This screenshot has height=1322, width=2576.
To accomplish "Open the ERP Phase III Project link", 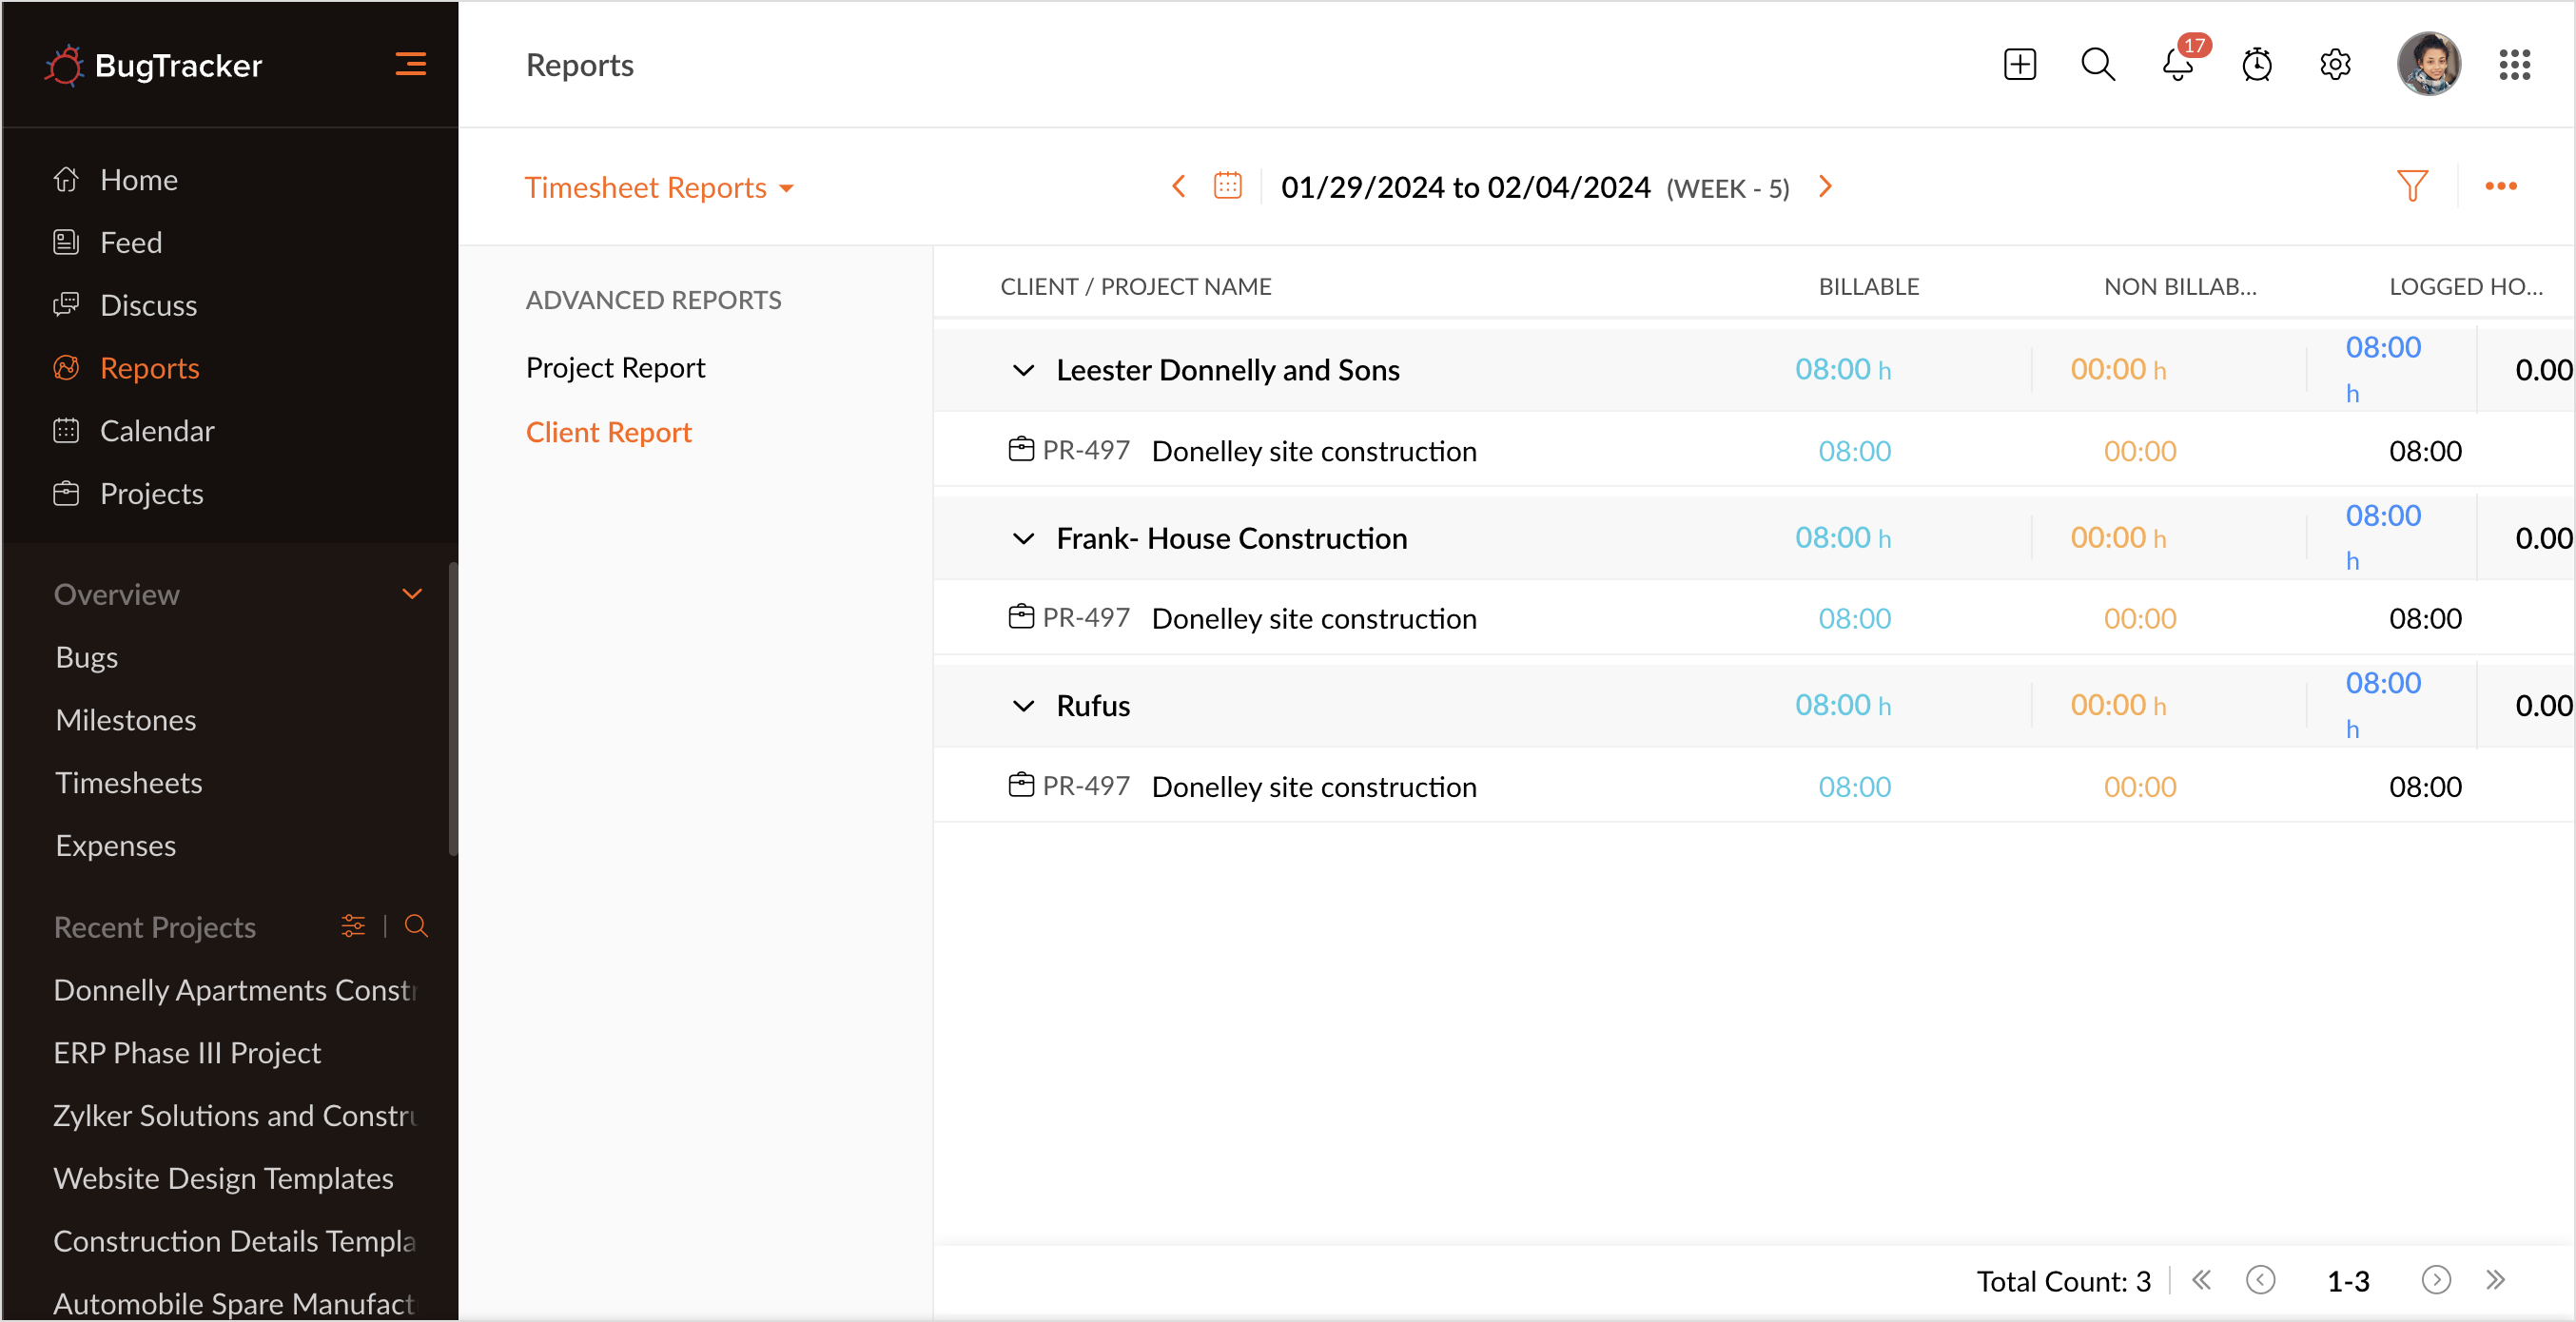I will [187, 1052].
